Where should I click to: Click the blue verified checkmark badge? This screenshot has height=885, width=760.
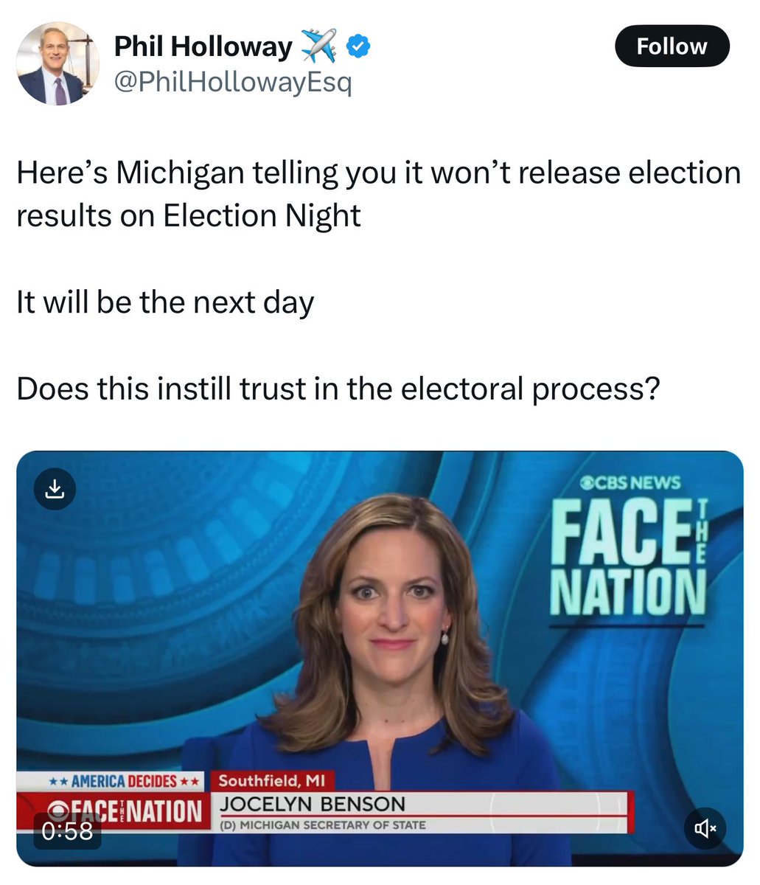(x=358, y=46)
